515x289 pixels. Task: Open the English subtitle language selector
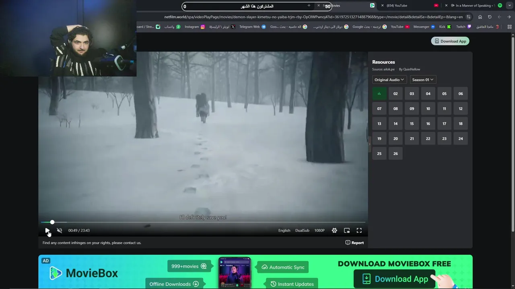284,230
